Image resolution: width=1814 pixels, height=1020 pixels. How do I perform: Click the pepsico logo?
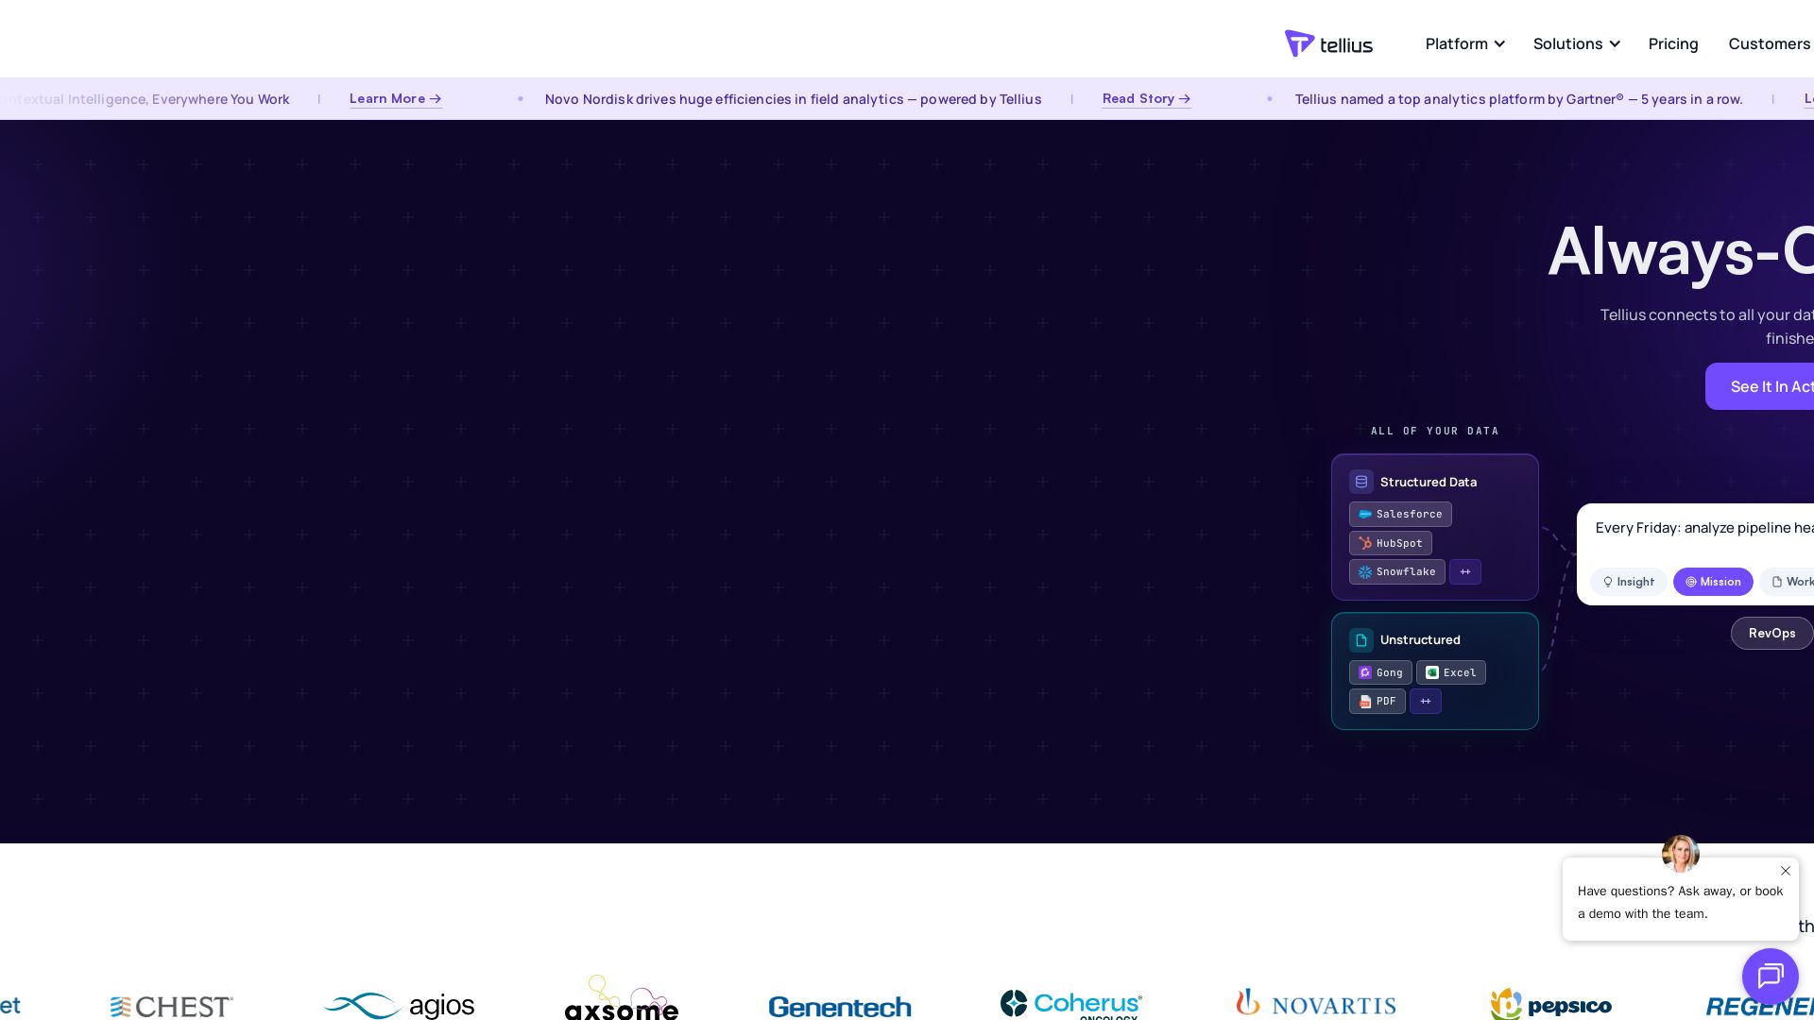point(1551,1004)
